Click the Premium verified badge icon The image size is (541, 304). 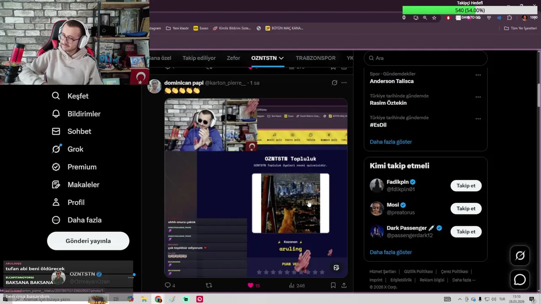56,167
